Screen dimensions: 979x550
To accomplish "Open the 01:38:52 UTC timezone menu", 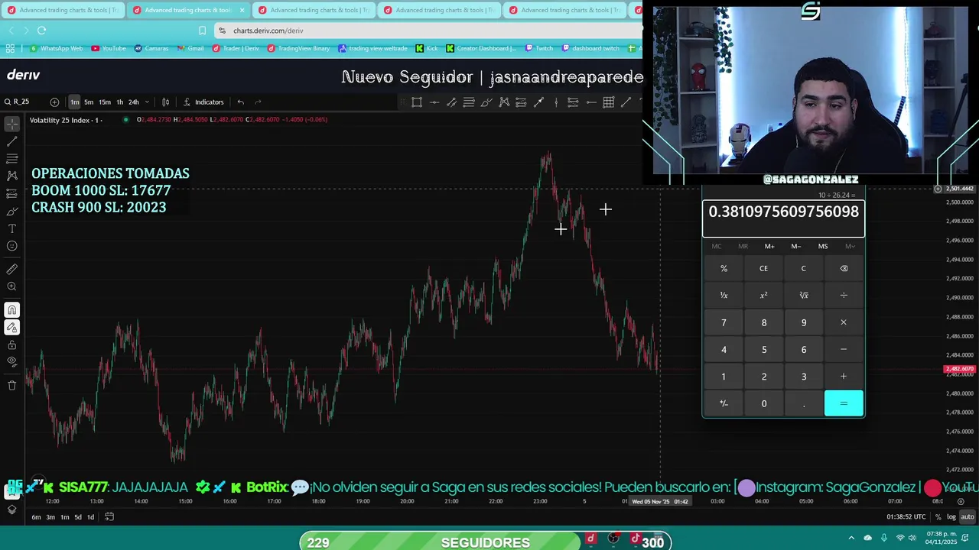I will 906,517.
